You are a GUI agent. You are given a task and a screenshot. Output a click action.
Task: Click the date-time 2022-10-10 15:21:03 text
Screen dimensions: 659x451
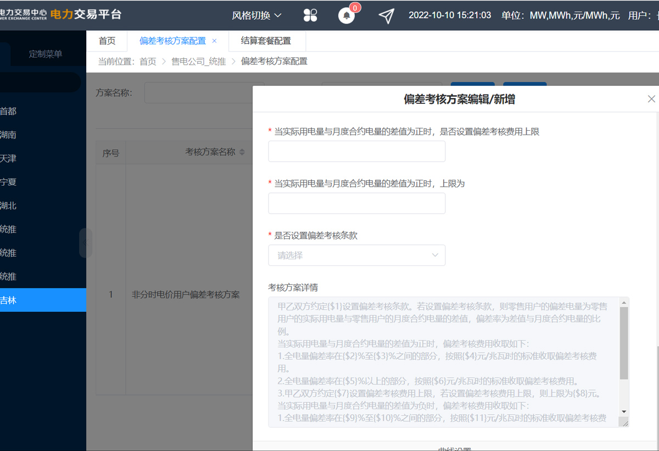click(x=450, y=15)
